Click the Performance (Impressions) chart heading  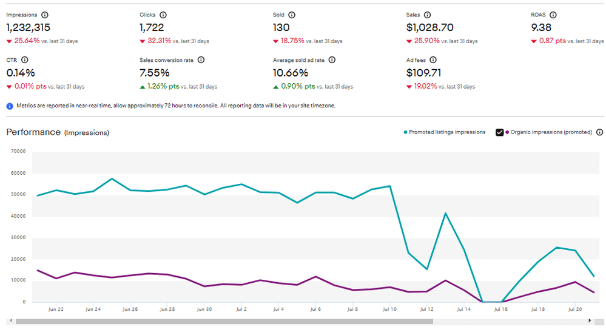(x=58, y=132)
